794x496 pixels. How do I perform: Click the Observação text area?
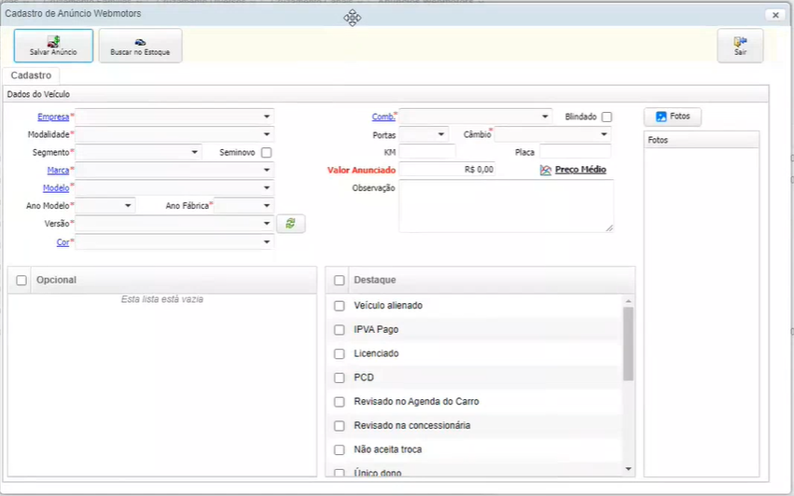[507, 206]
